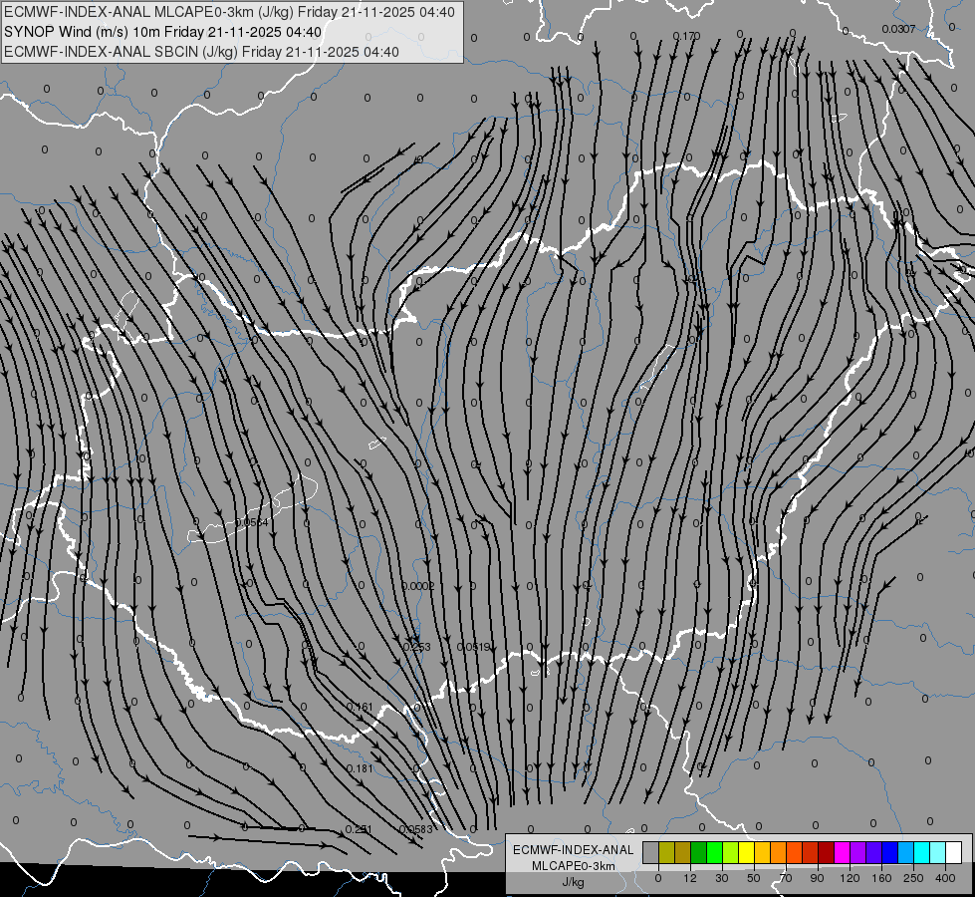The image size is (975, 897).
Task: Select the pure blue legend swatch
Action: click(890, 852)
